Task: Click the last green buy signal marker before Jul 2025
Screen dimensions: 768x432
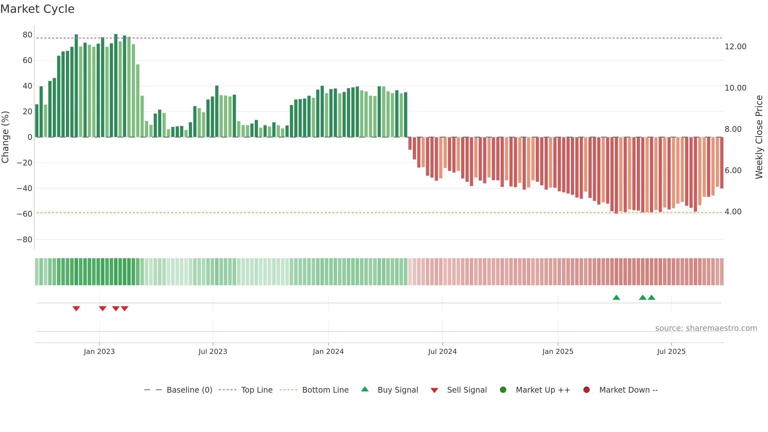Action: 652,297
